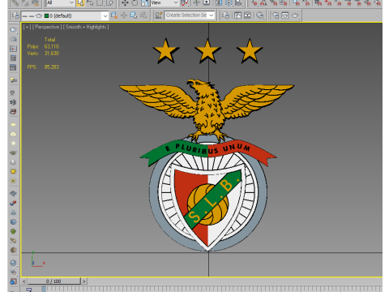This screenshot has width=389, height=292.
Task: Click the blue globe icon in left sidebar
Action: pos(13,221)
